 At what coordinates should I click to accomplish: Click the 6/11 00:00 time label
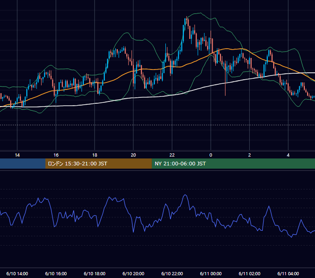pos(211,273)
